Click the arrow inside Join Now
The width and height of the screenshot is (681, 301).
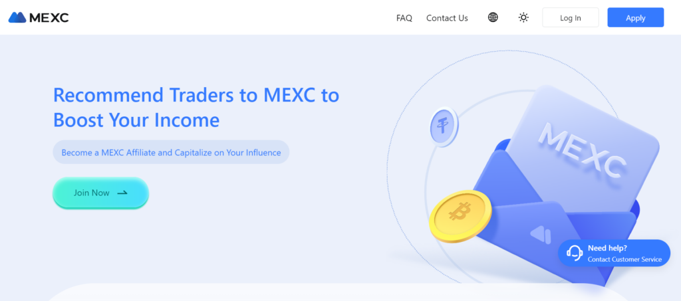pos(122,193)
